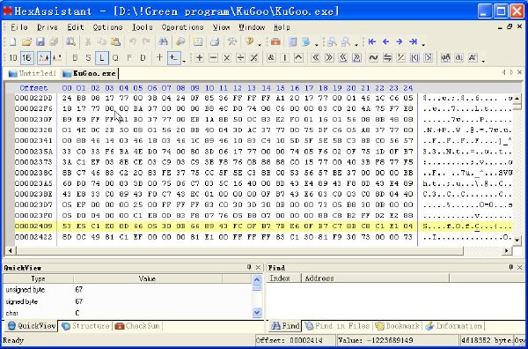Close the QuickView panel
The image size is (528, 349).
(x=258, y=267)
